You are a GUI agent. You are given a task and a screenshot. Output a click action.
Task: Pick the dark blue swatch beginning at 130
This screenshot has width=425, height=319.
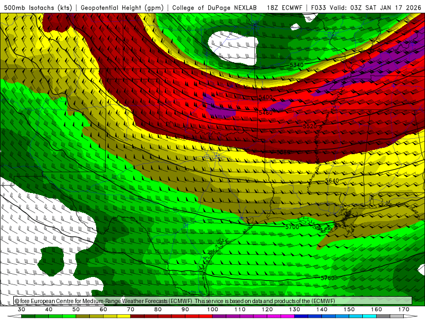click(301, 316)
